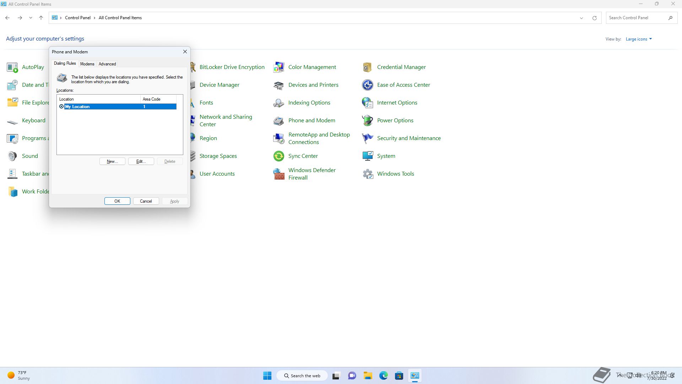Screen dimensions: 682x384
Task: Open Microsoft Edge from taskbar
Action: point(383,376)
